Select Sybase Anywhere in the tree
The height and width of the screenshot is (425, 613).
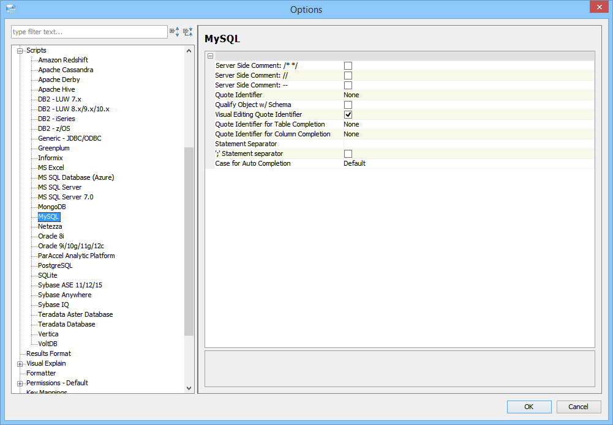pos(64,294)
